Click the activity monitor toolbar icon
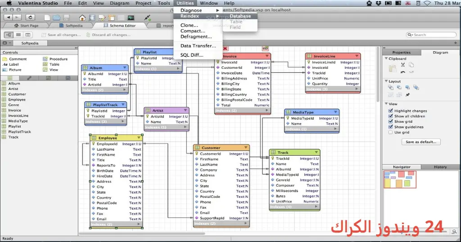Image resolution: width=461 pixels, height=242 pixels. pos(131,18)
